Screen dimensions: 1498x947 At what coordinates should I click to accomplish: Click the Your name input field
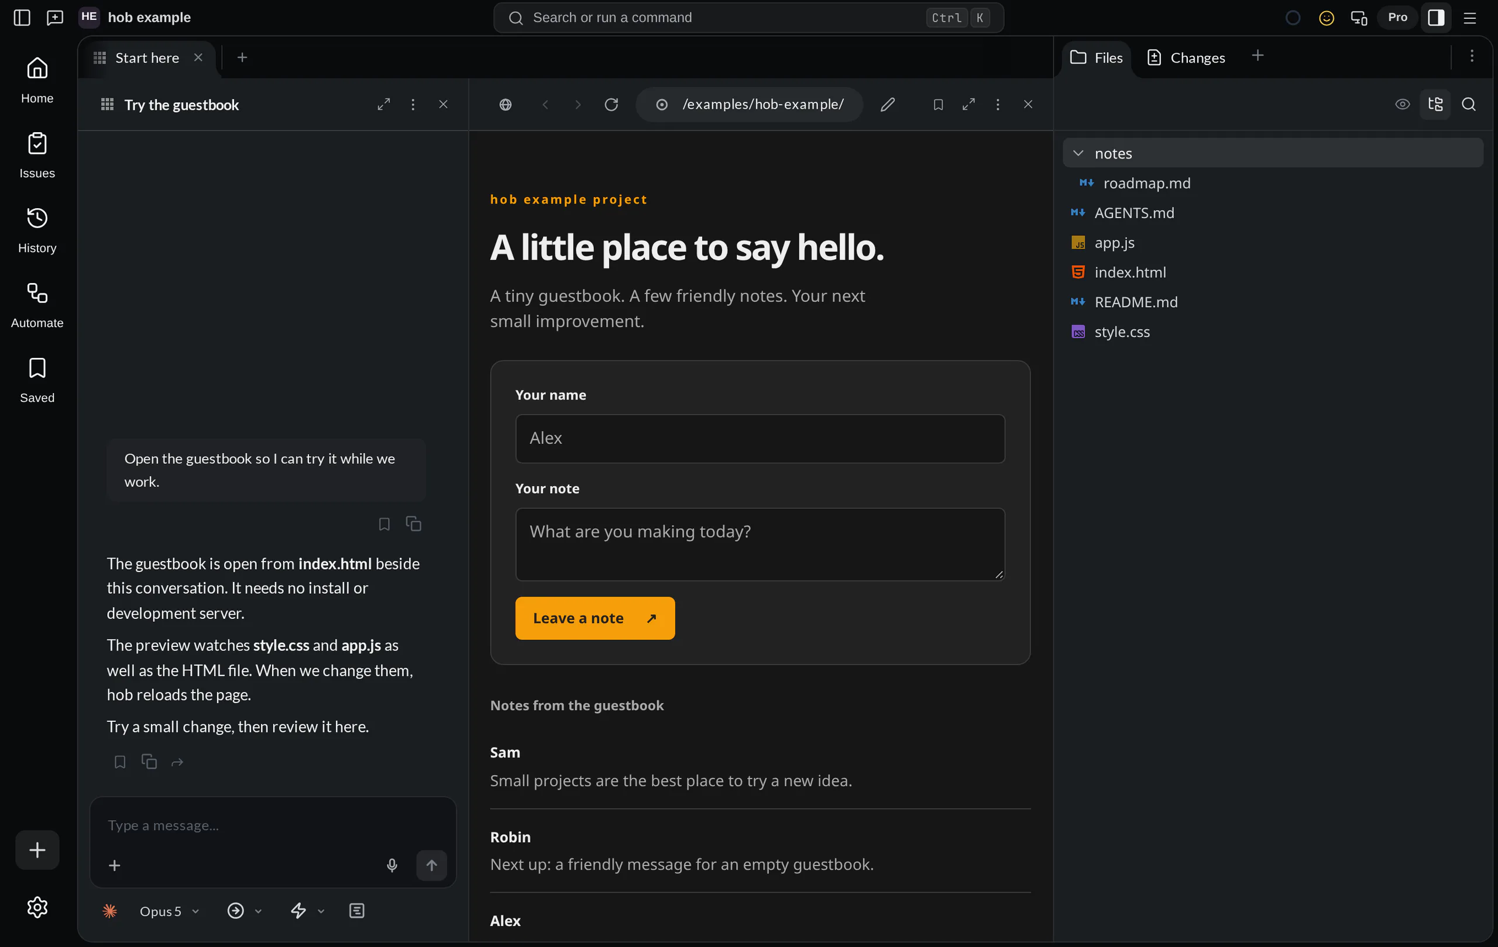coord(760,438)
